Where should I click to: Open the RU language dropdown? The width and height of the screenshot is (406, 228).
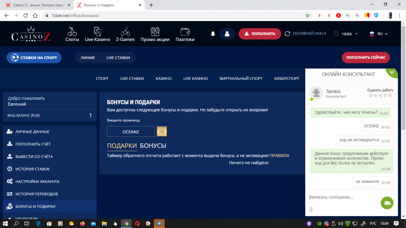click(378, 34)
